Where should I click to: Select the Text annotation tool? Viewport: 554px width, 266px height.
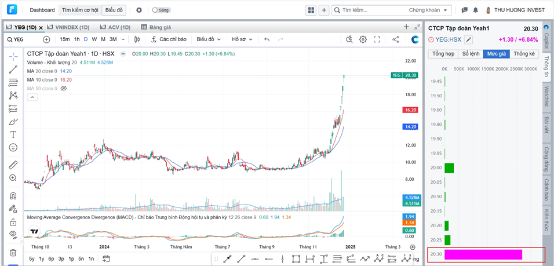[x=13, y=134]
